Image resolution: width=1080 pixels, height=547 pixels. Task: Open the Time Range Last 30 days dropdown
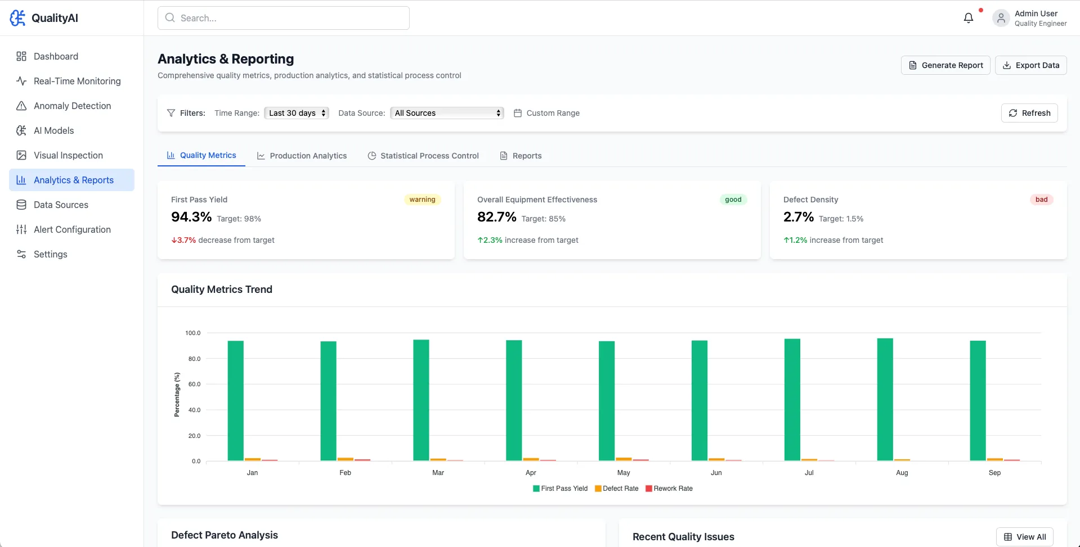point(297,113)
